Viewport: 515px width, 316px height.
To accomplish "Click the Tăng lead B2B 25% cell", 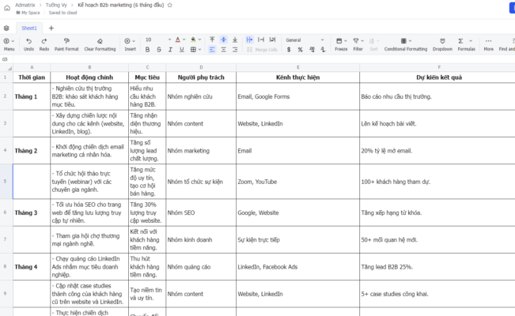I will click(x=437, y=267).
